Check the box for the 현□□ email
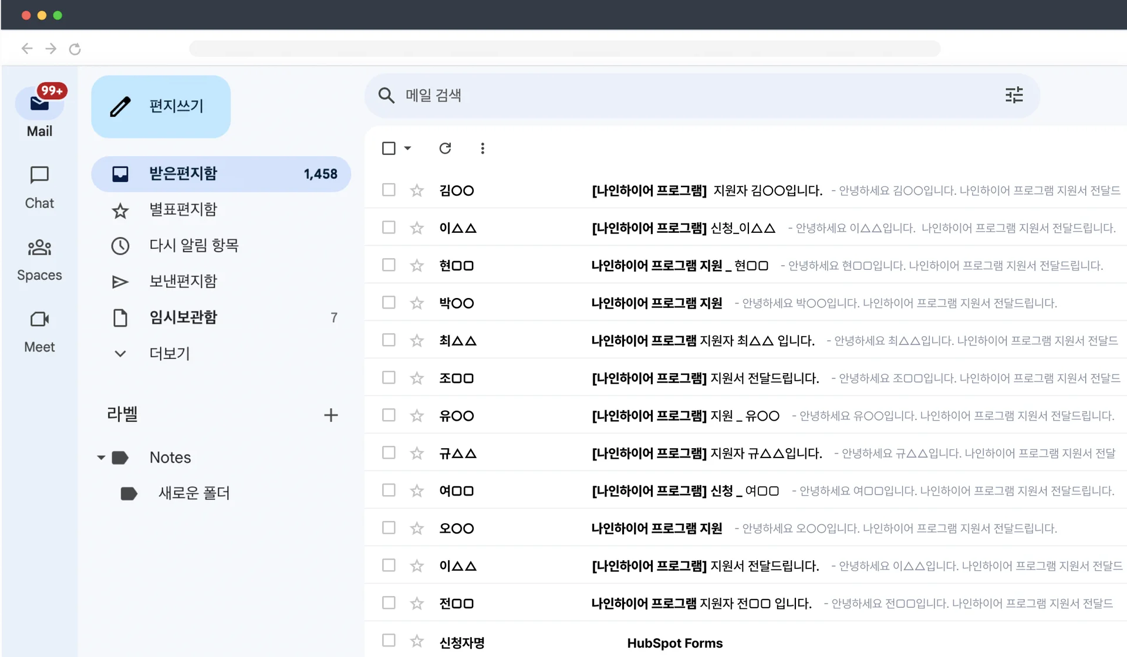The image size is (1127, 657). point(389,265)
